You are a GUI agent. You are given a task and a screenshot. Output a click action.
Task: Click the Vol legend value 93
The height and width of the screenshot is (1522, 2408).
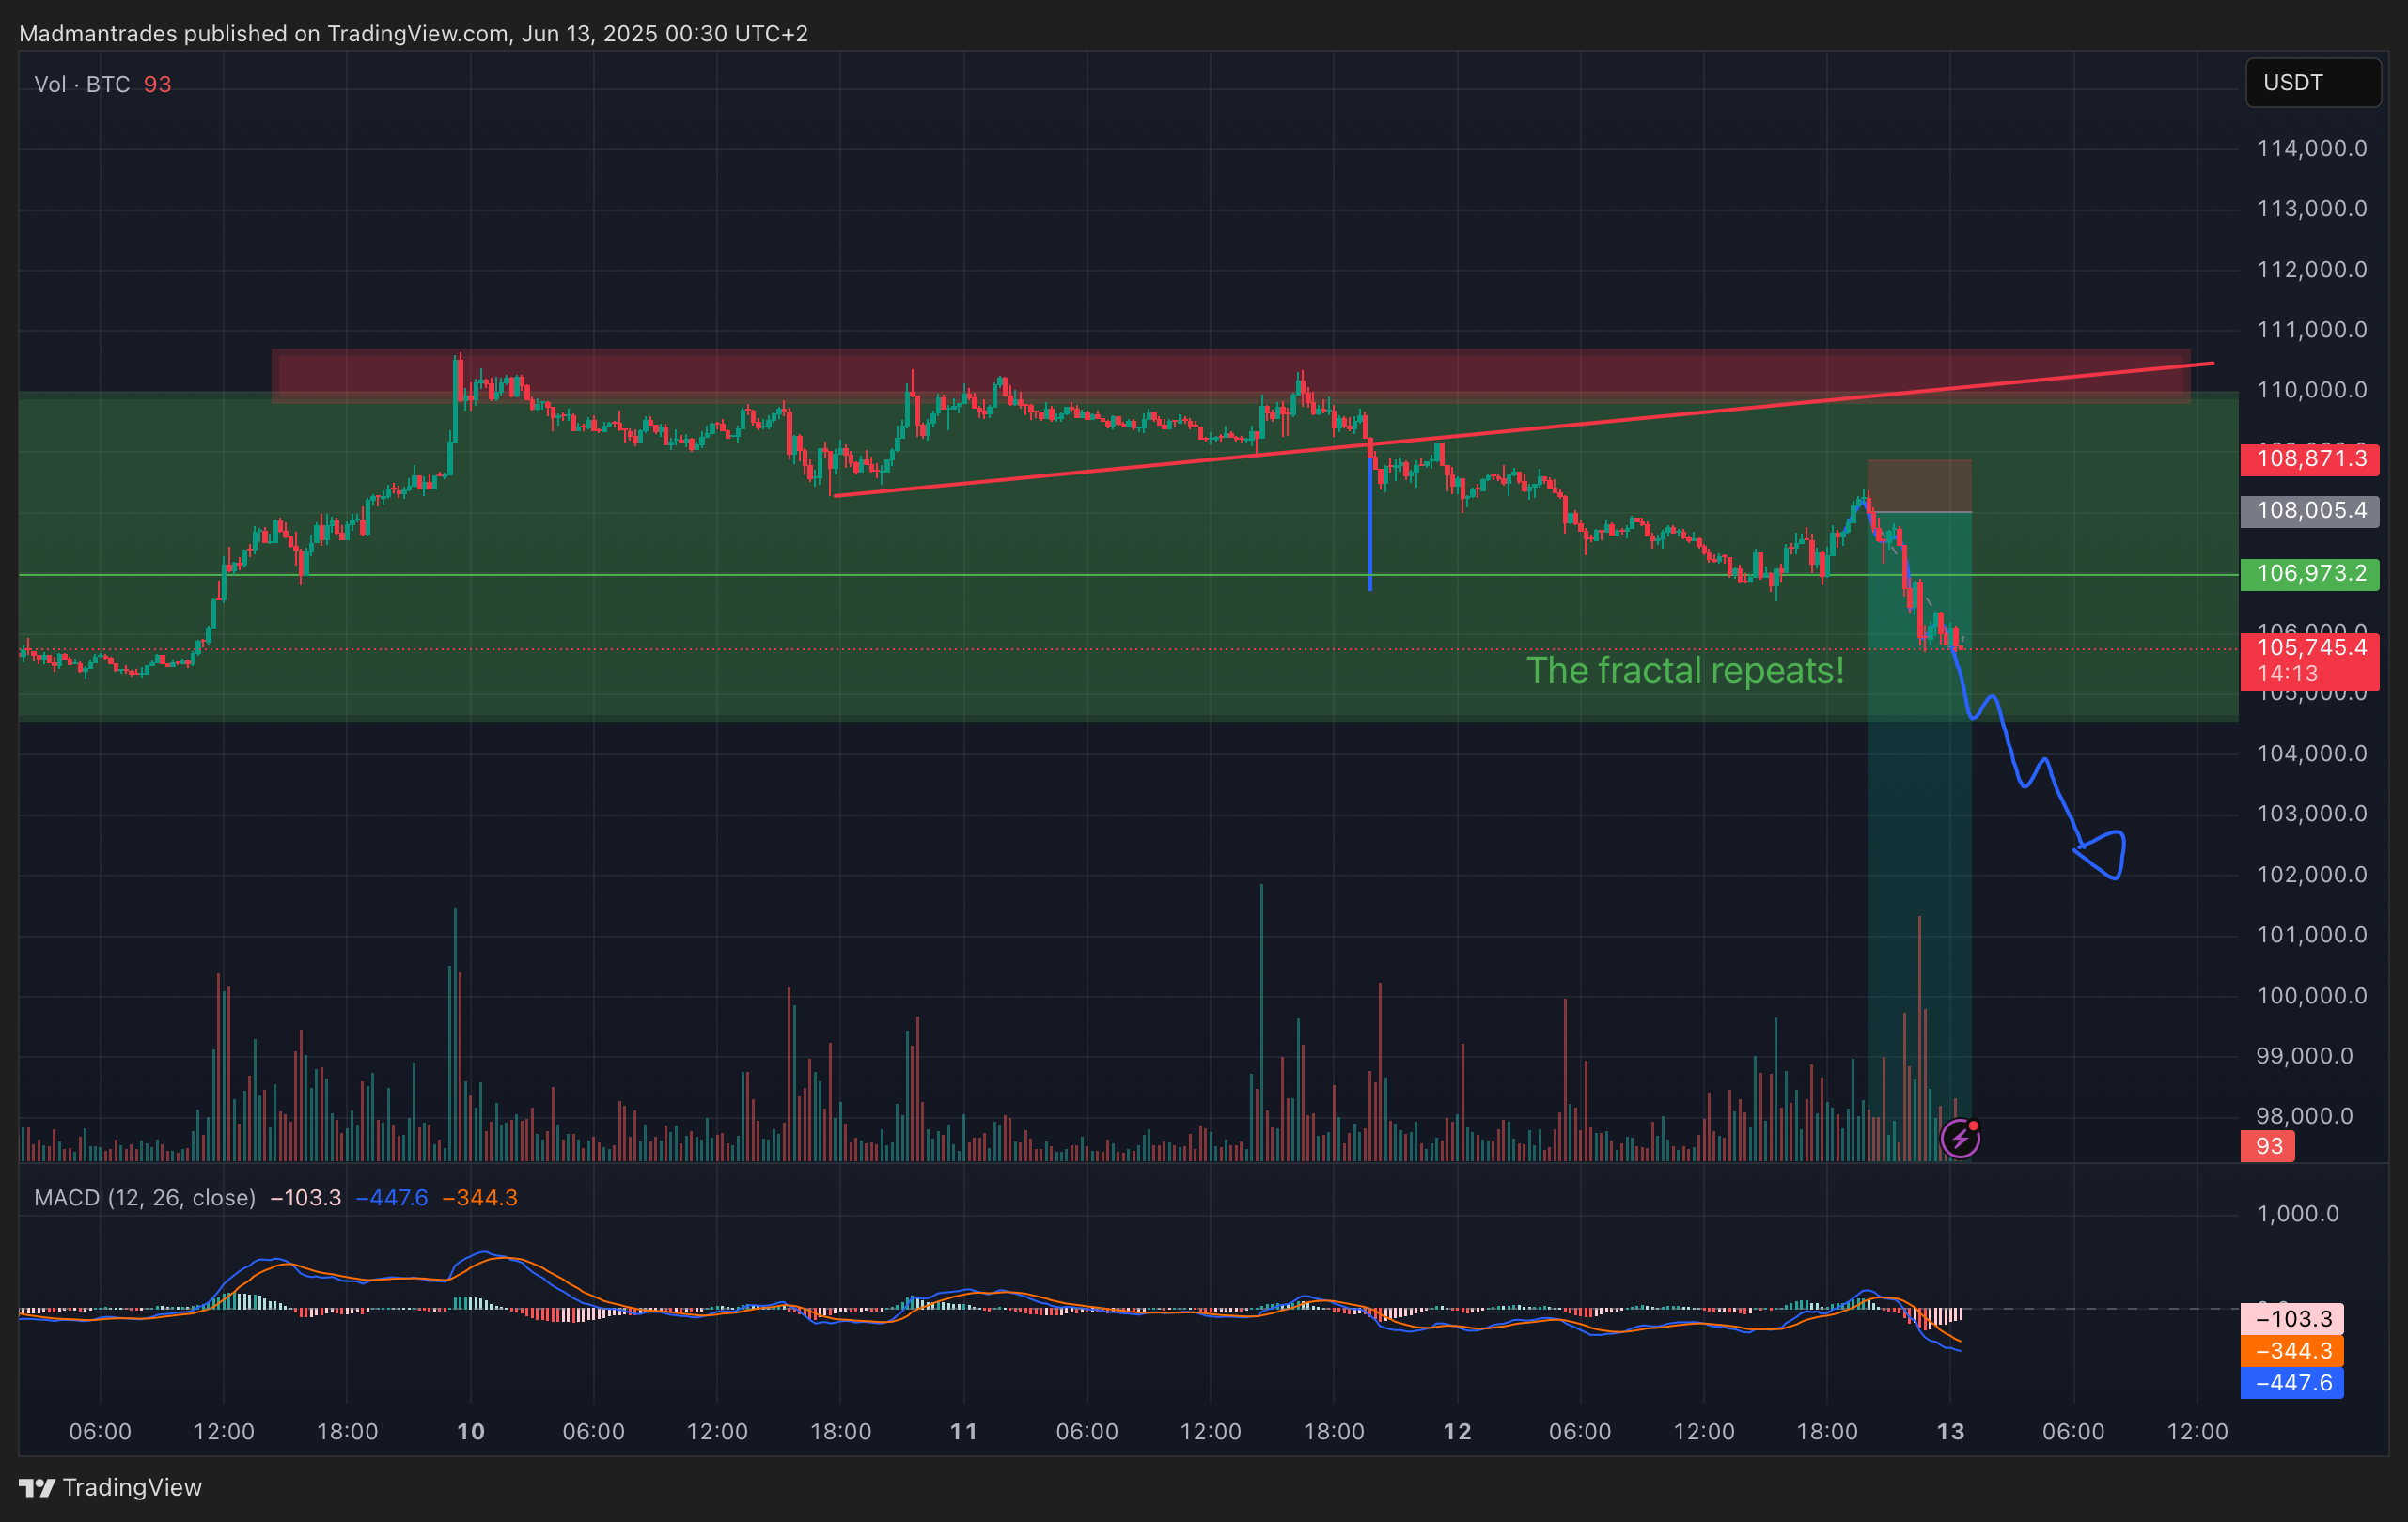157,84
